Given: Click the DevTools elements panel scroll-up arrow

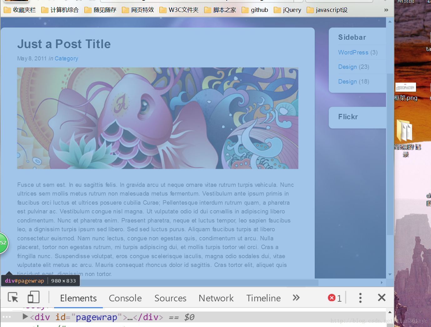Looking at the screenshot, I should click(x=390, y=312).
